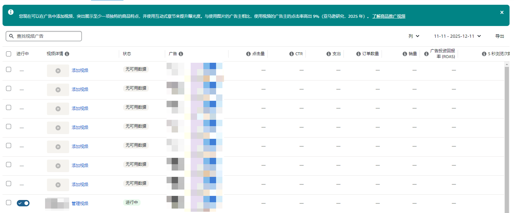Click 添加视频 link in the first row

[80, 70]
